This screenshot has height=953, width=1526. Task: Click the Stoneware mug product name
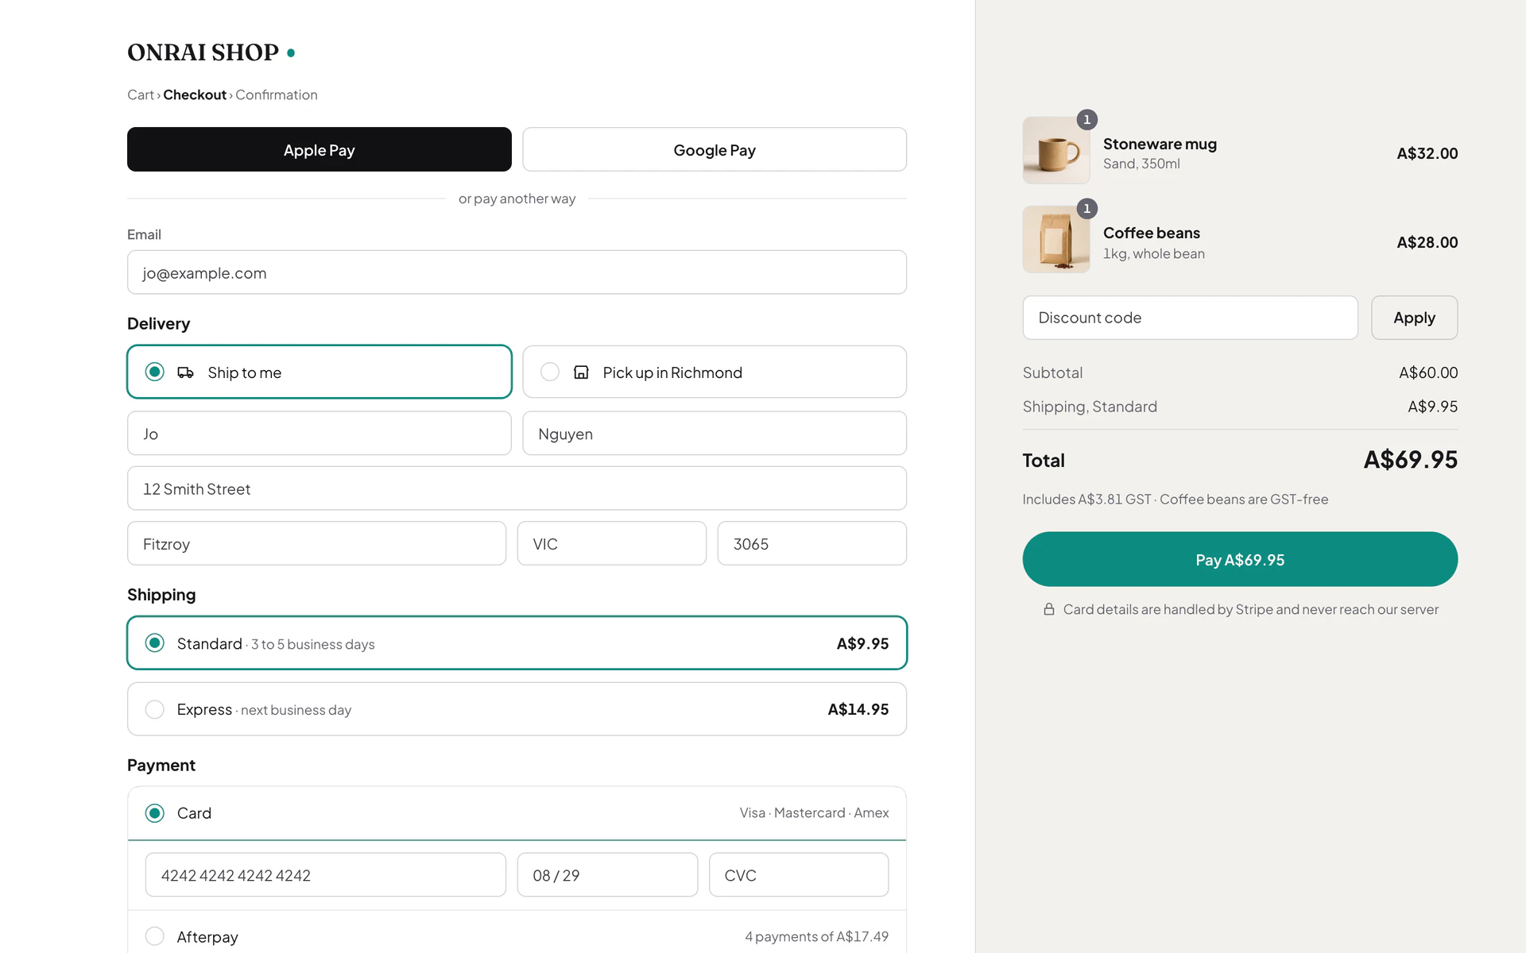[x=1160, y=144]
